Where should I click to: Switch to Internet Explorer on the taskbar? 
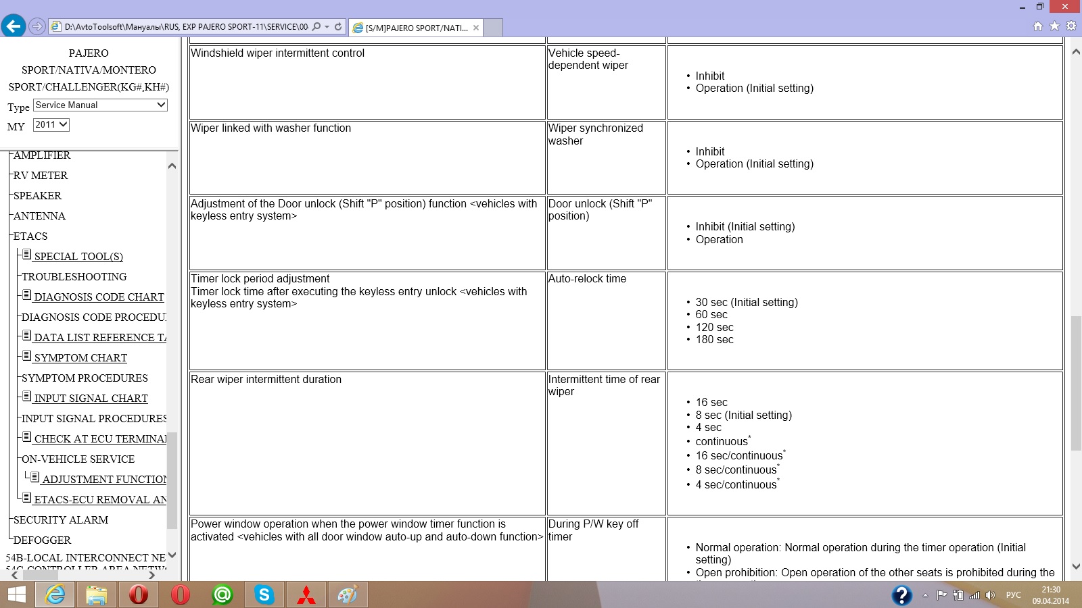click(x=55, y=594)
